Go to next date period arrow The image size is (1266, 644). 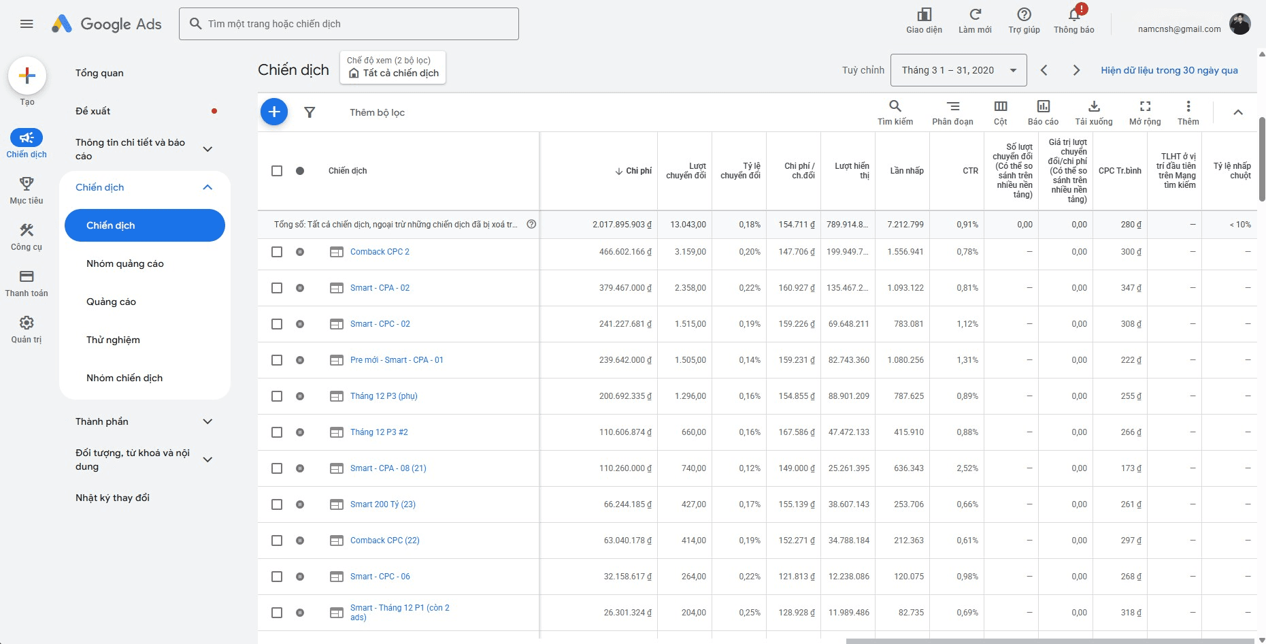coord(1076,70)
